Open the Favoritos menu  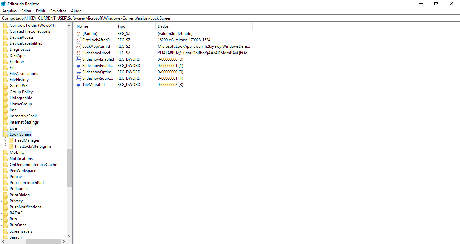[x=58, y=11]
